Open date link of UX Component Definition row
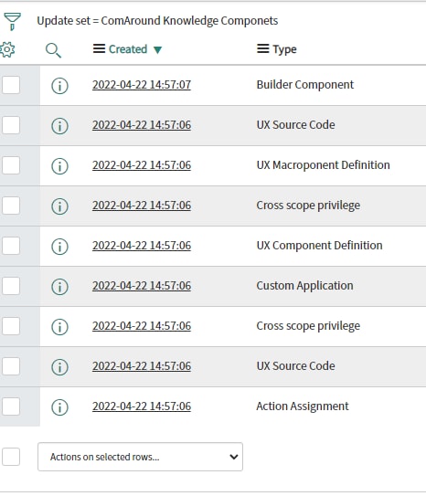 point(142,246)
